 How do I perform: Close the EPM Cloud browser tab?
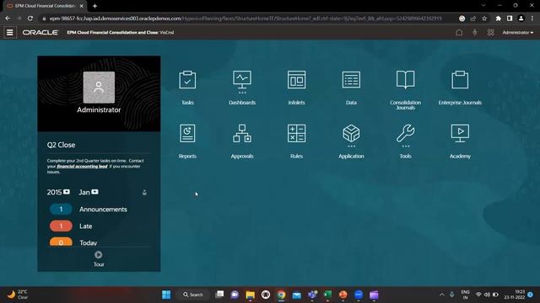pyautogui.click(x=81, y=6)
